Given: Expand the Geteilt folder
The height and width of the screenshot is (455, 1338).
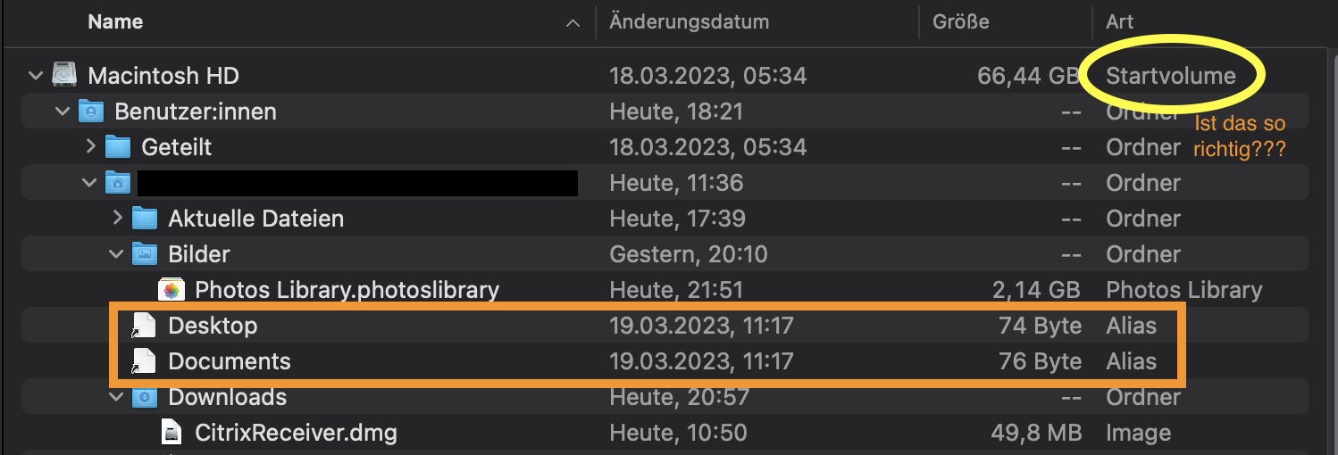Looking at the screenshot, I should [x=89, y=147].
